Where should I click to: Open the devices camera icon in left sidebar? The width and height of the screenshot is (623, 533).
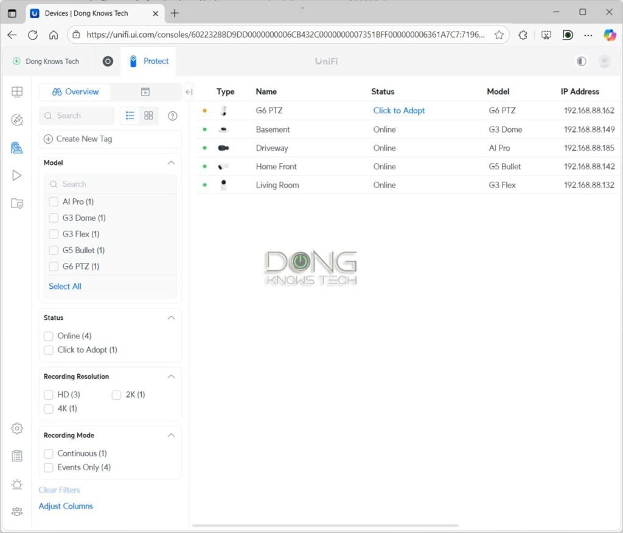click(x=16, y=148)
